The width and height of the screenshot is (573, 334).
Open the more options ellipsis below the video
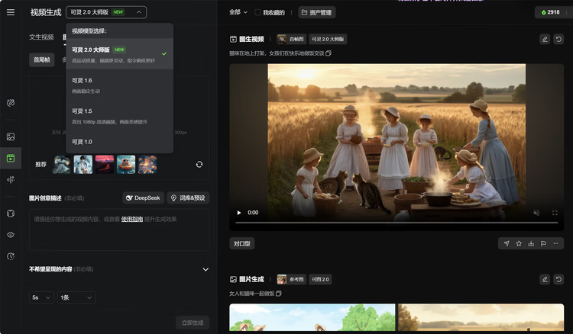556,243
